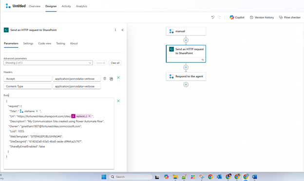Open the Analytics tab
This screenshot has height=181, width=304.
coord(81,6)
